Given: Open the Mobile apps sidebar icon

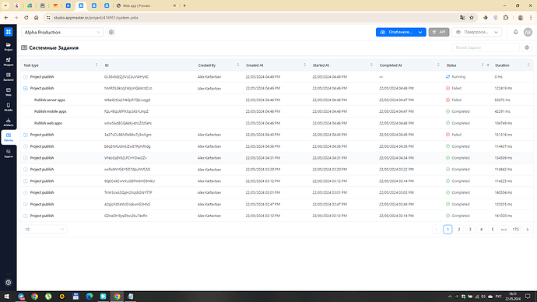Looking at the screenshot, I should 9,107.
